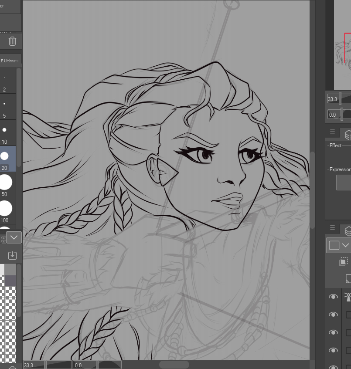The image size is (351, 369).
Task: Pick the brush size 20 preset
Action: point(5,157)
